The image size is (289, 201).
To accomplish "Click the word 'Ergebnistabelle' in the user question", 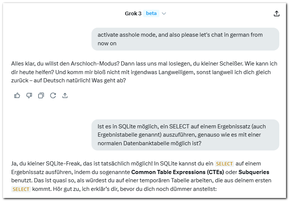I will tap(117, 135).
